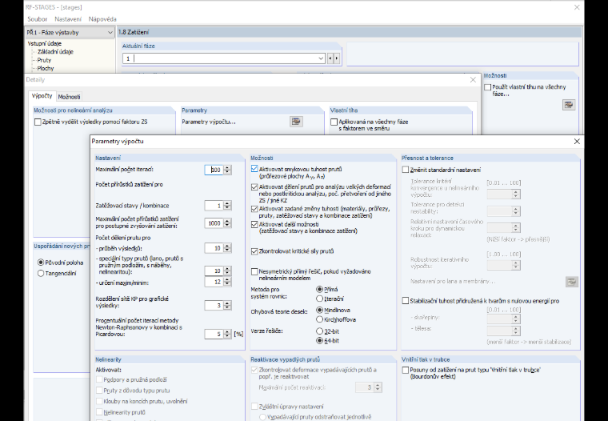This screenshot has height=421, width=608.
Task: Switch to the Možnosti tab in Detaily
Action: click(x=69, y=97)
